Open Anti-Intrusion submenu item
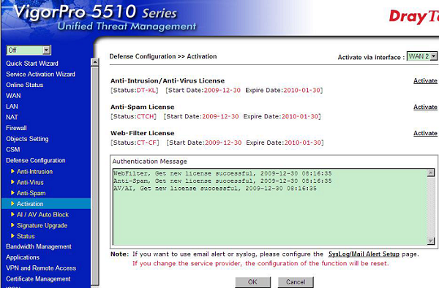 (x=34, y=172)
